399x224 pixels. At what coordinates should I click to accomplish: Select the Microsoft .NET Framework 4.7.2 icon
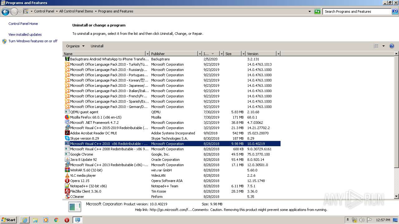pyautogui.click(x=67, y=123)
